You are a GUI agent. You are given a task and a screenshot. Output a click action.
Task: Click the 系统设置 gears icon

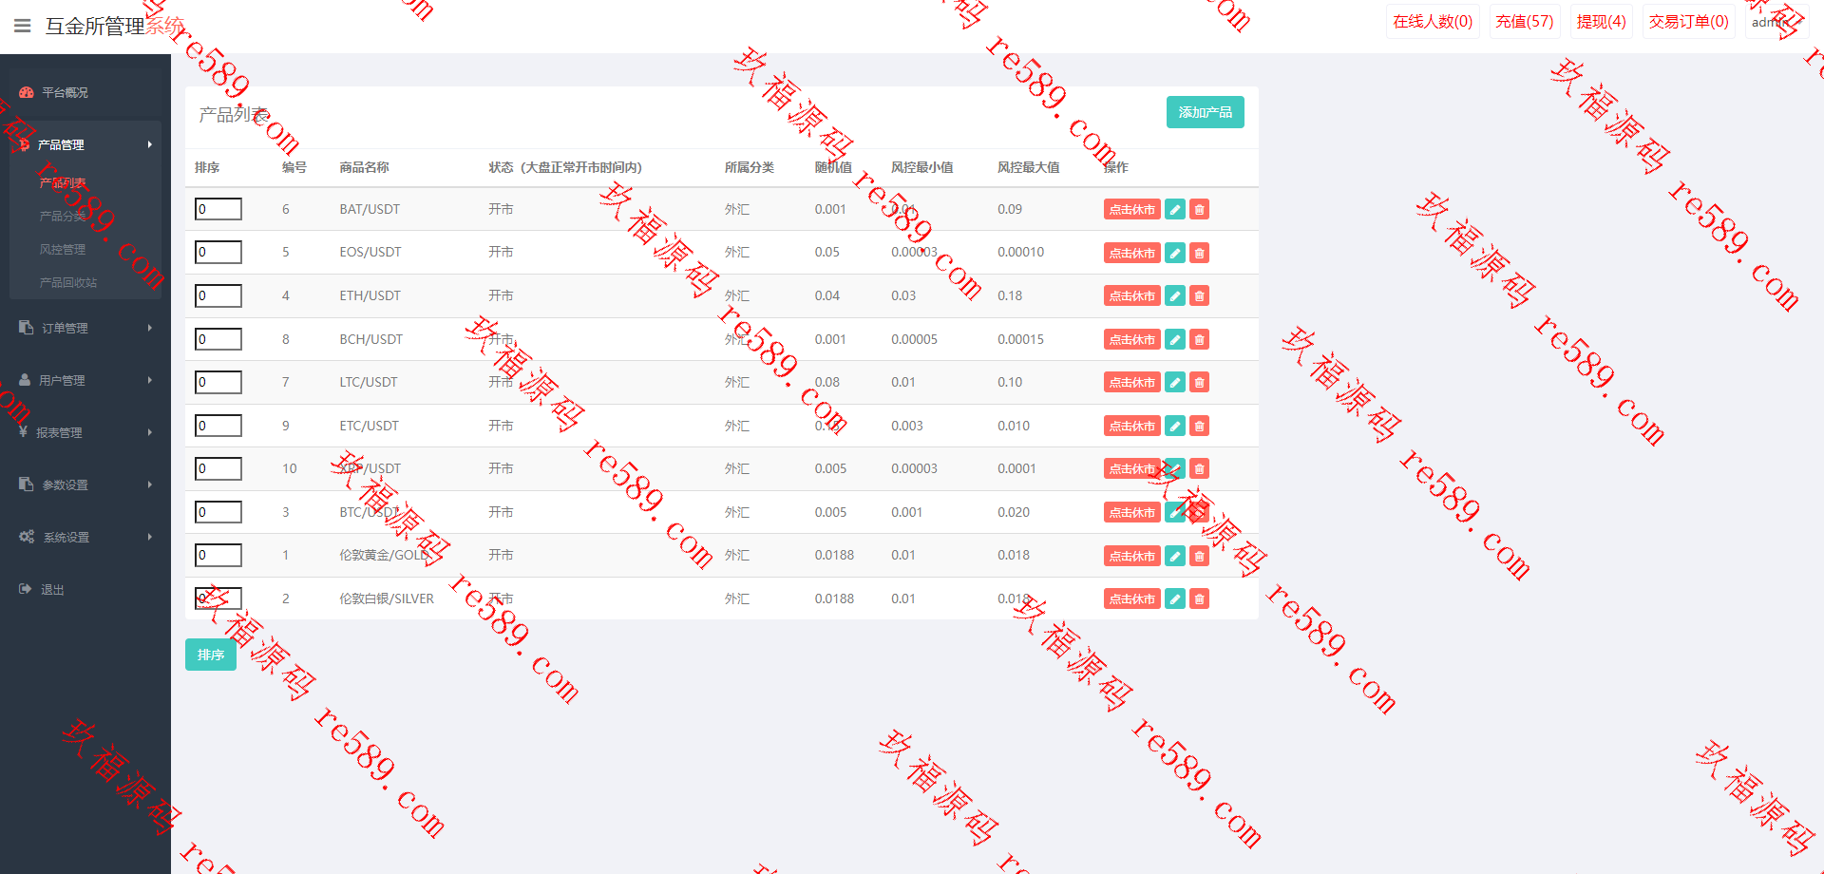27,537
